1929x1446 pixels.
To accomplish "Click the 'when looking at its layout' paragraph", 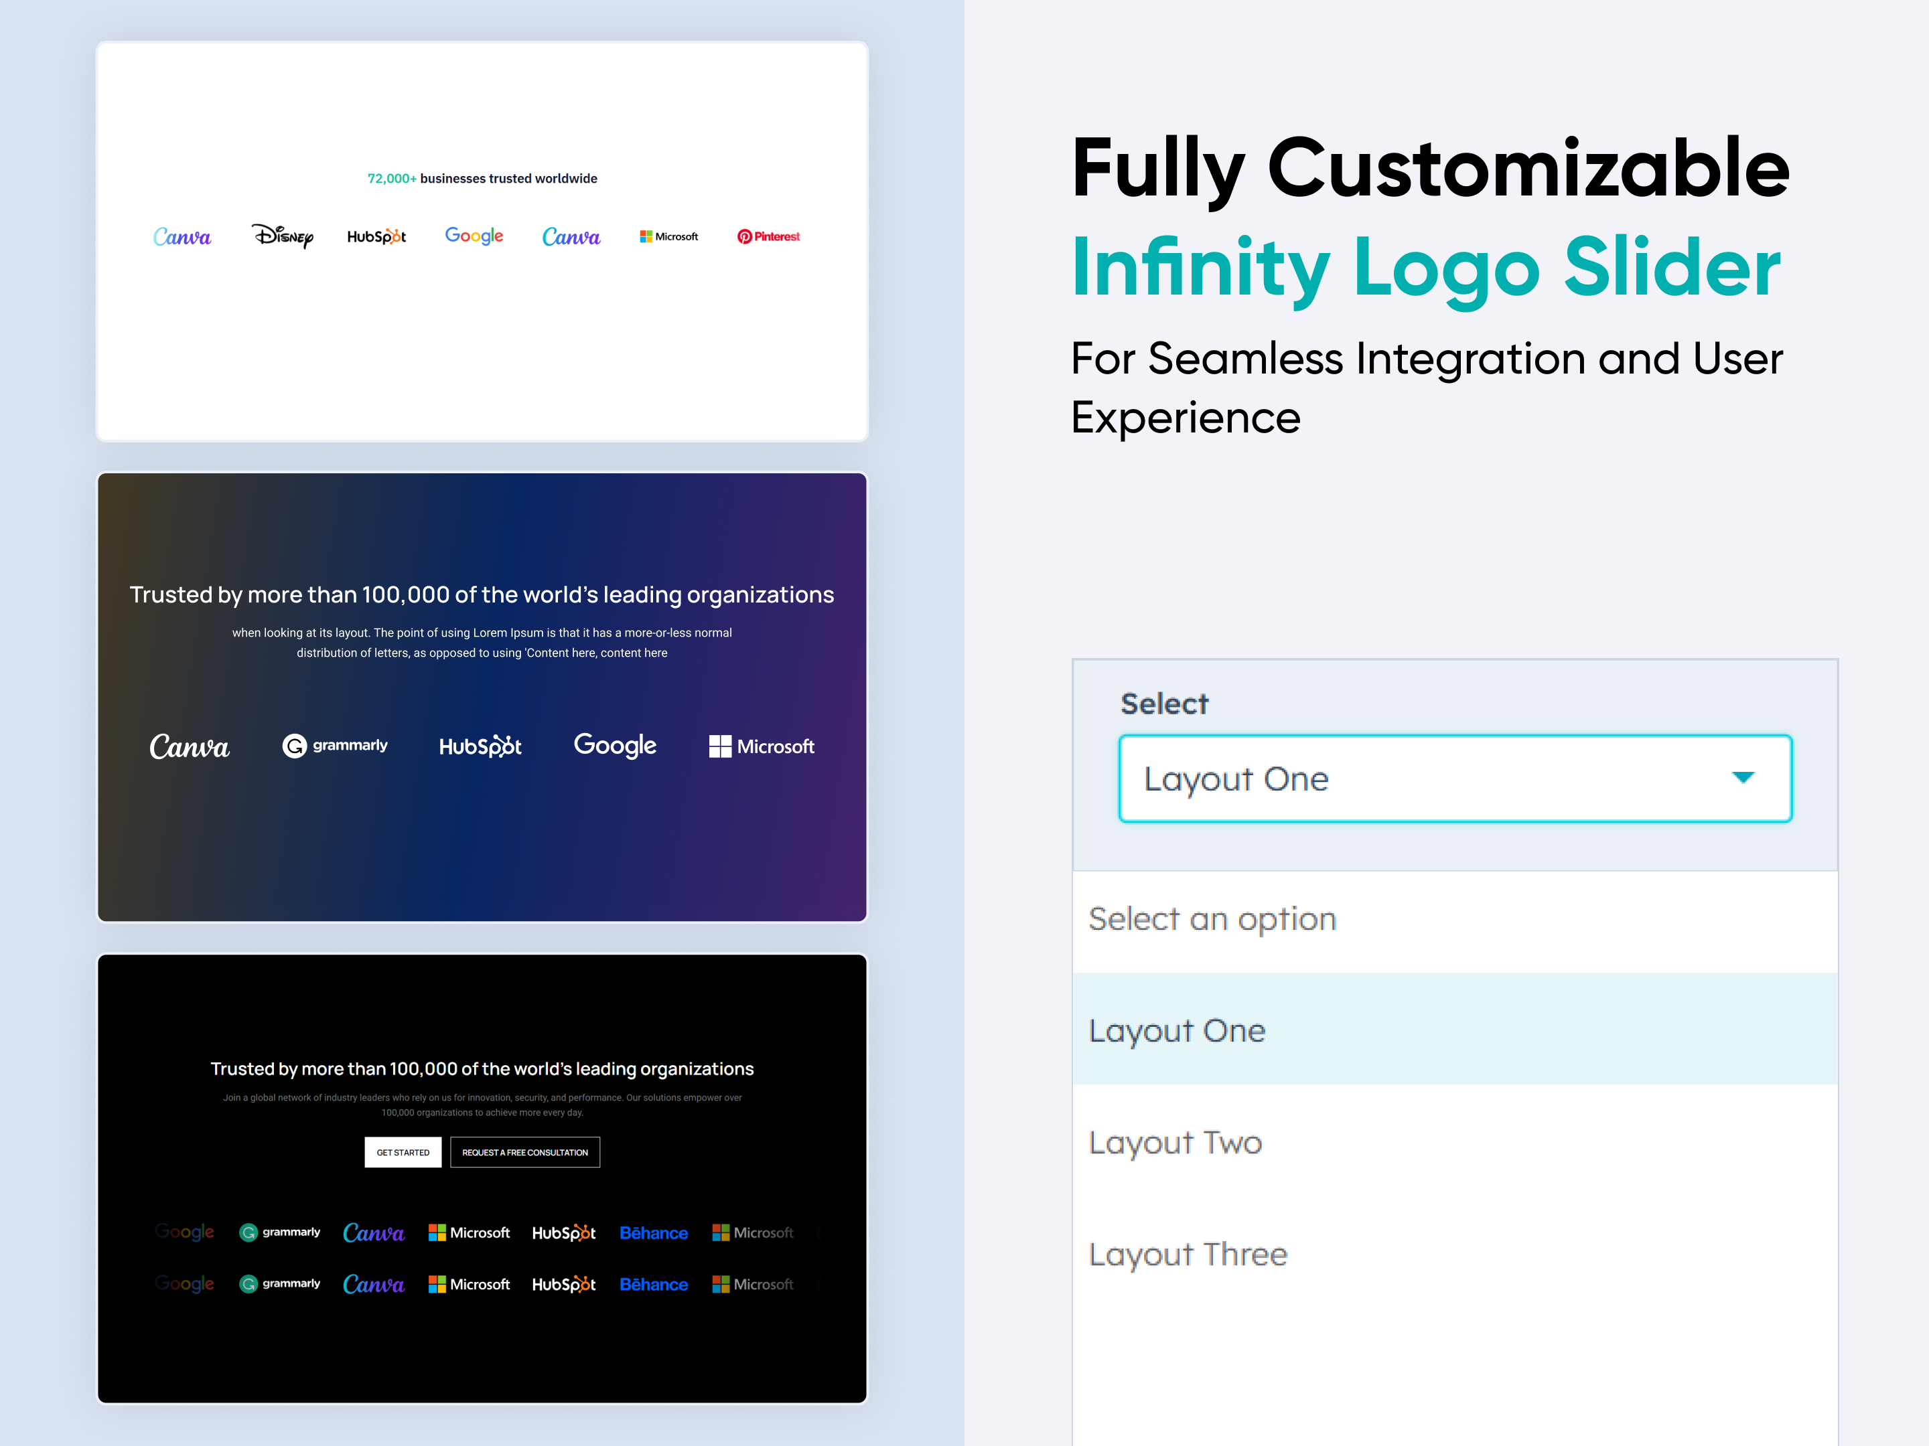I will point(482,643).
